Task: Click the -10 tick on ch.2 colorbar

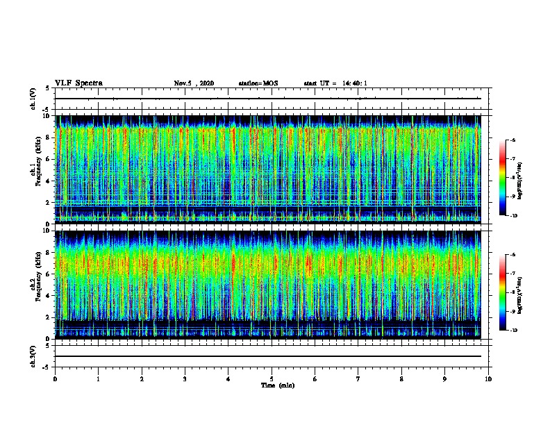Action: pos(513,331)
